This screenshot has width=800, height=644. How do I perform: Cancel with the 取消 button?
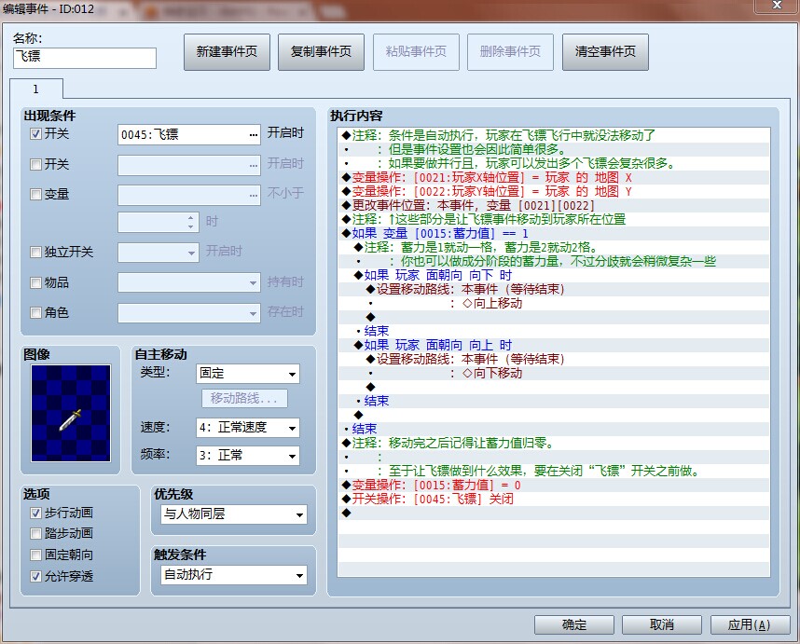click(x=662, y=624)
